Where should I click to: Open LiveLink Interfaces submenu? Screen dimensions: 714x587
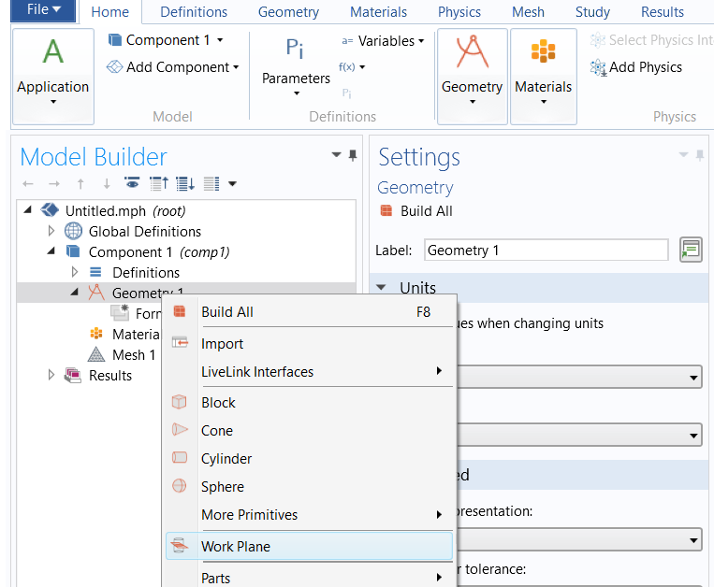[x=310, y=371]
